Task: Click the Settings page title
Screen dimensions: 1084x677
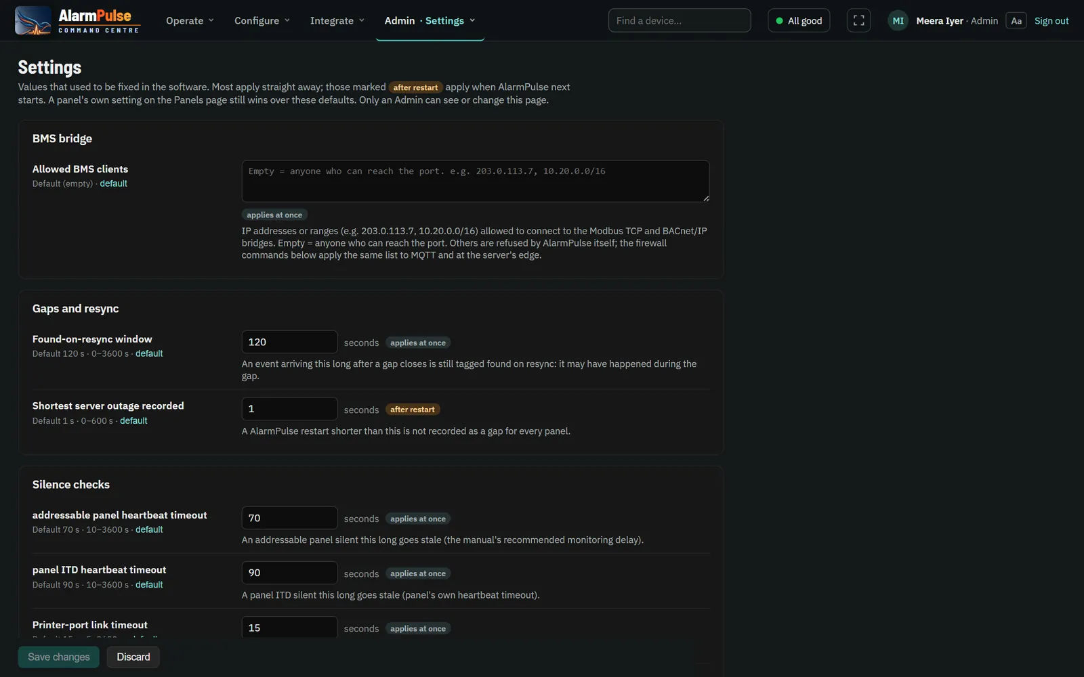Action: (49, 67)
